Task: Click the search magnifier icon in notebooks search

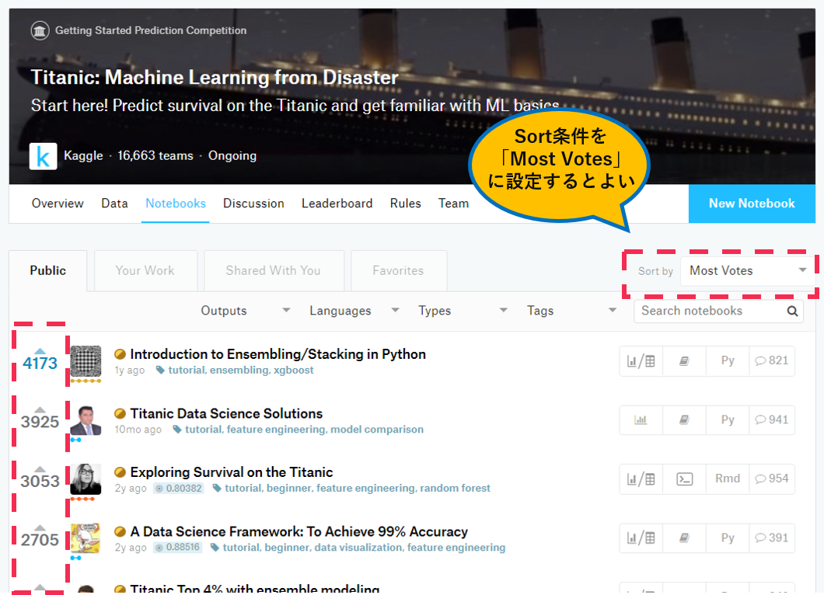Action: tap(792, 311)
